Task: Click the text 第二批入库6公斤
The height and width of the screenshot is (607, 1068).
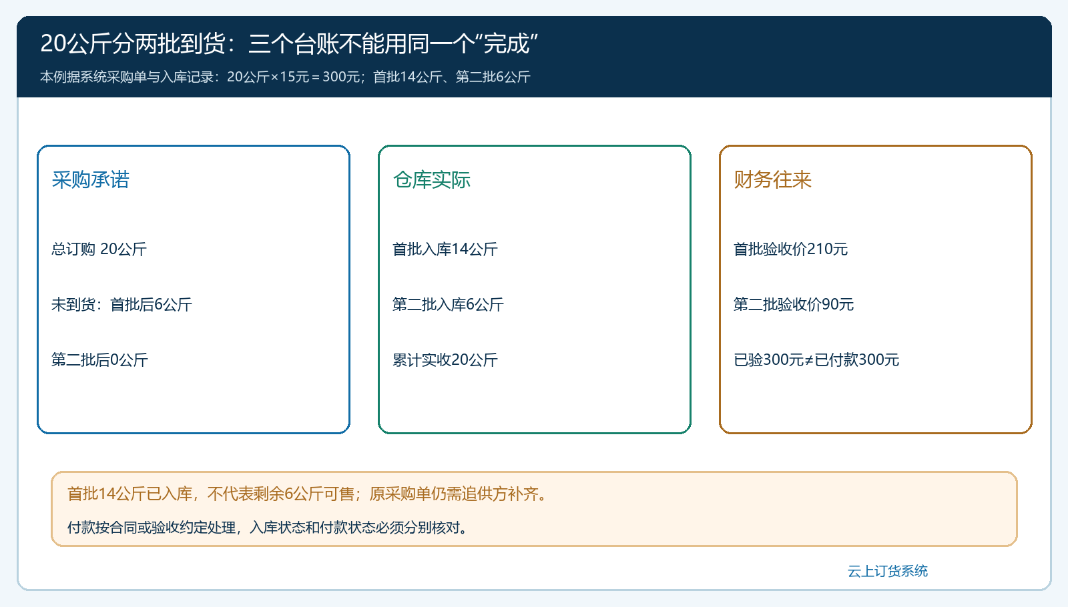Action: pos(448,304)
